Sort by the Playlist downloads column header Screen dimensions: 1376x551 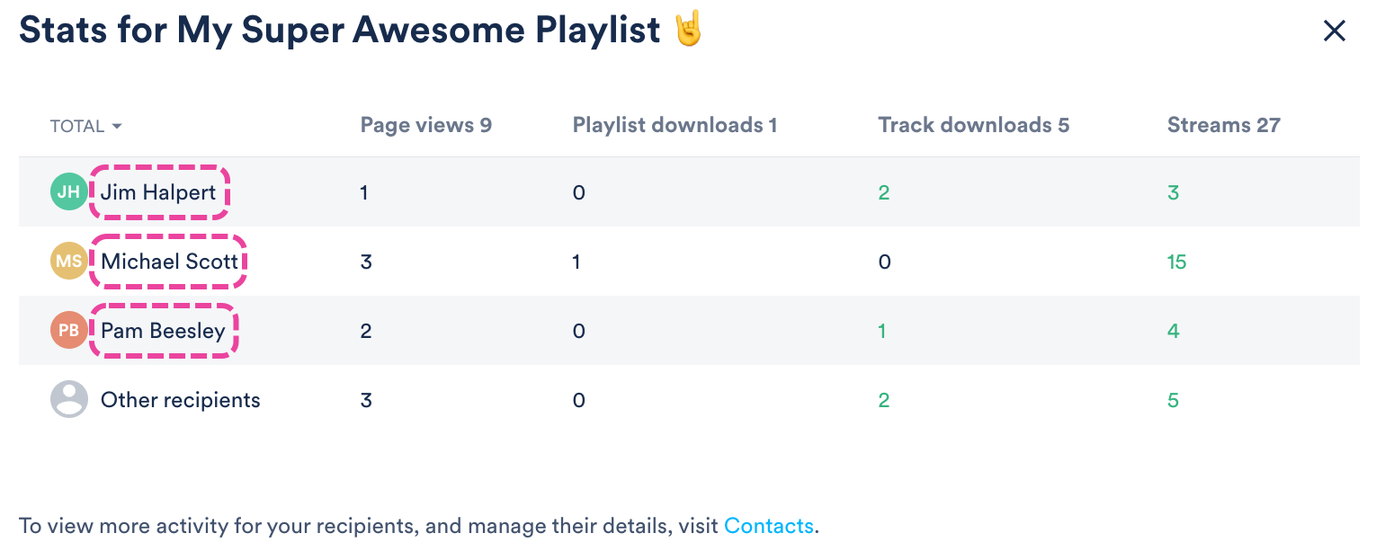coord(675,125)
